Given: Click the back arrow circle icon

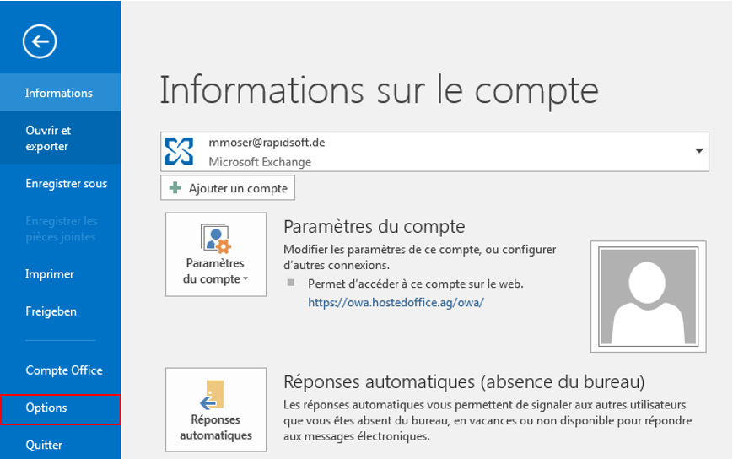Looking at the screenshot, I should click(x=40, y=41).
